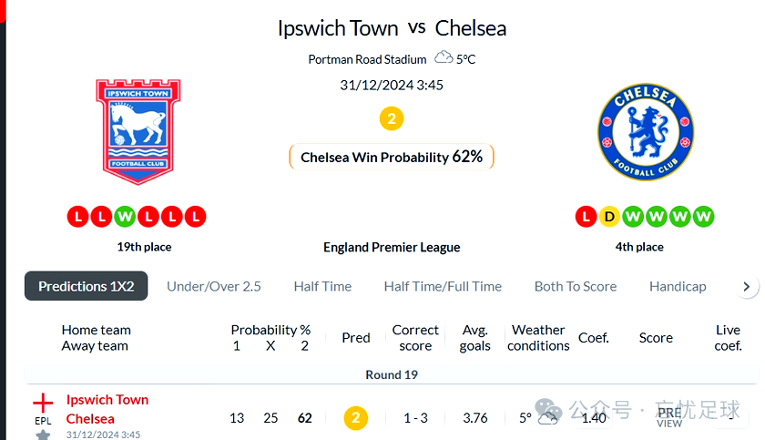Click the Ipswich Town club crest
Screen dimensions: 765x440
[x=138, y=132]
